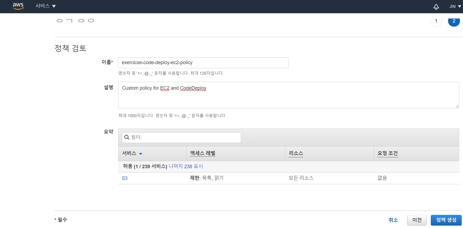The width and height of the screenshot is (463, 228).
Task: Click the magnifier icon in the filter box
Action: tap(127, 138)
